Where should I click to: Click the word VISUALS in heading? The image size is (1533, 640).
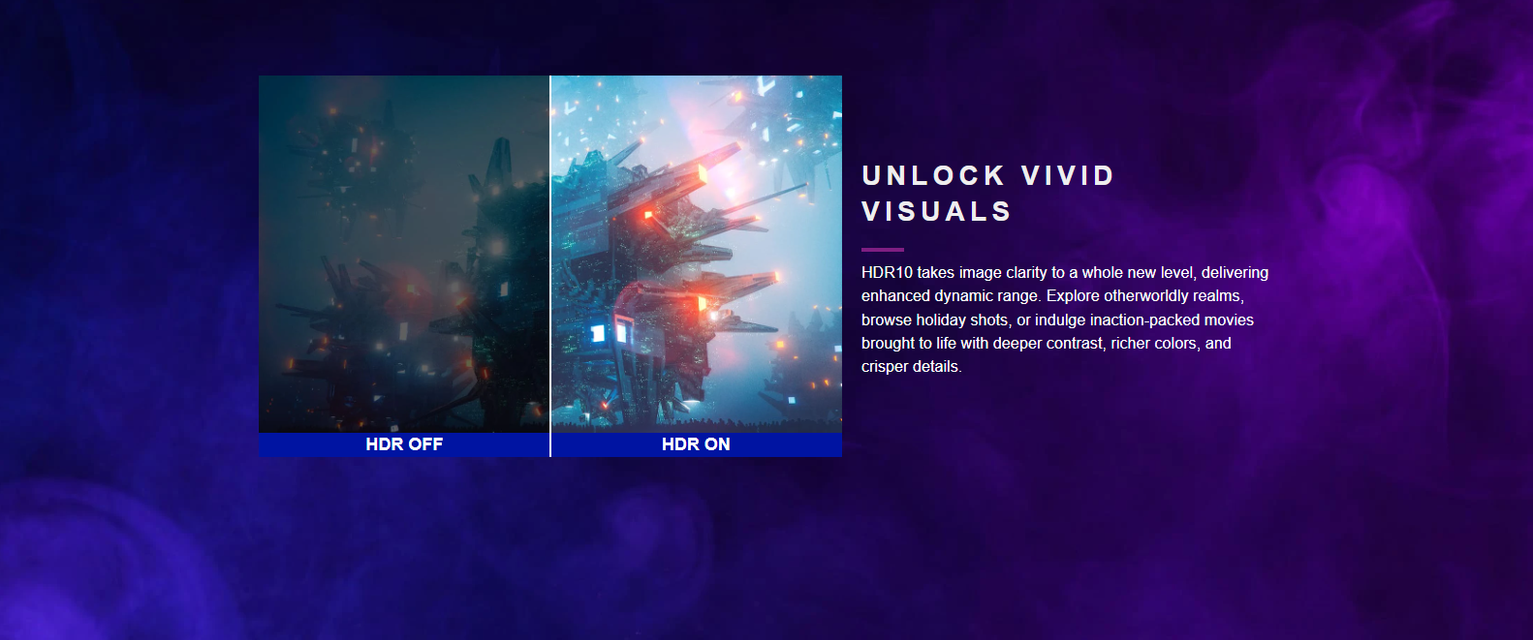coord(937,211)
